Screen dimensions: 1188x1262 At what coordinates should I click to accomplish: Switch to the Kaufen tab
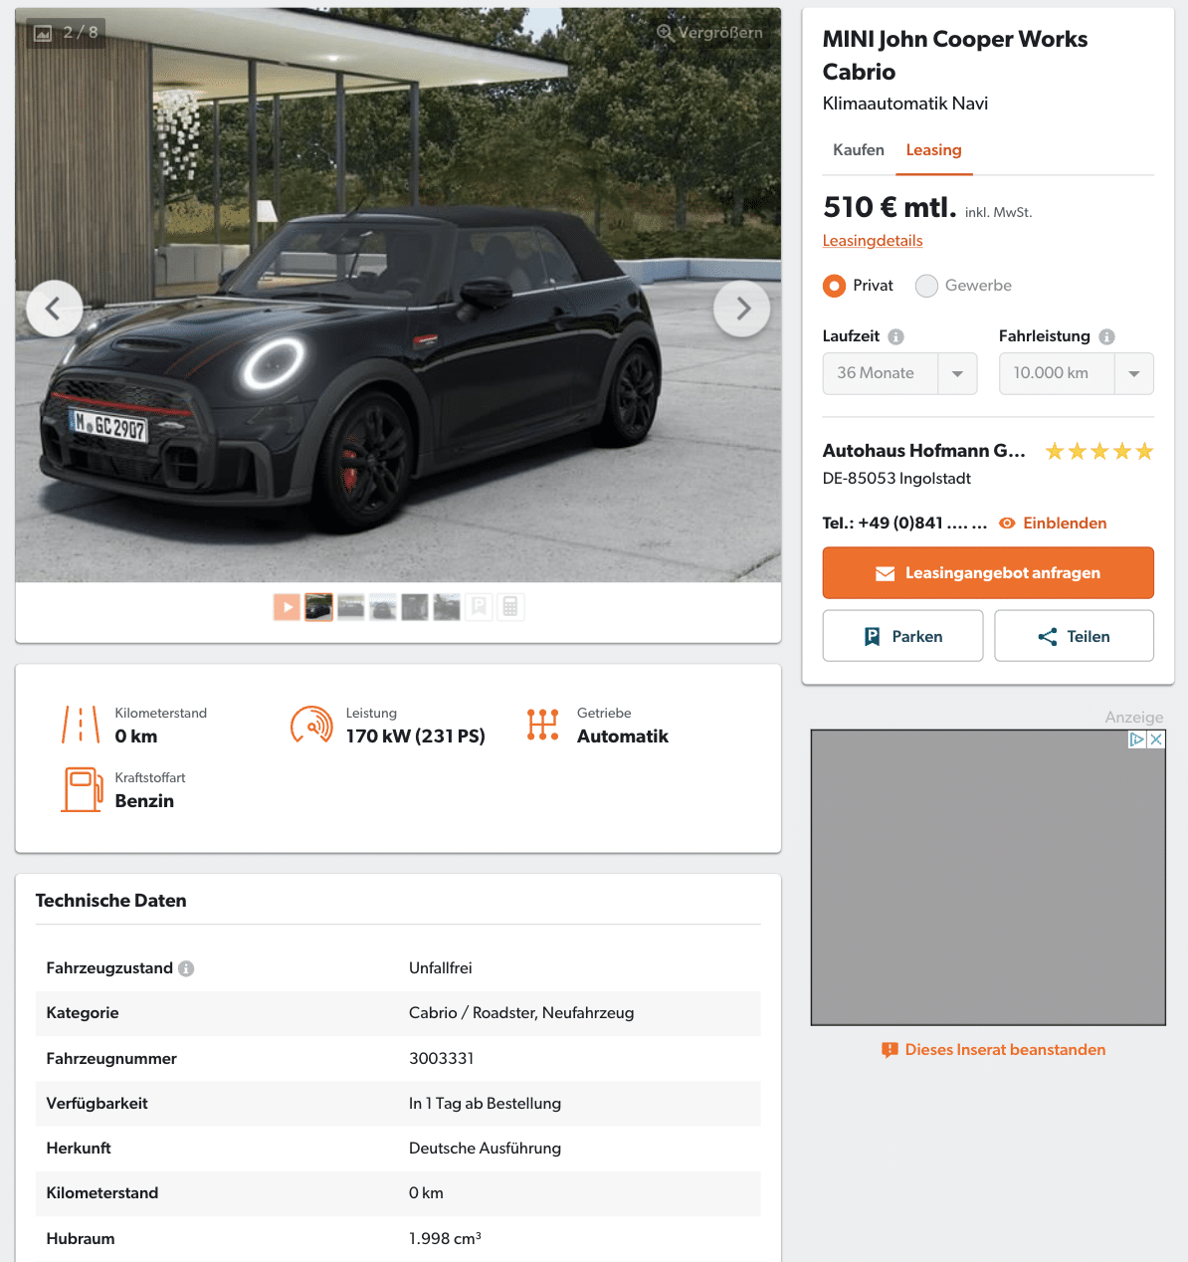pyautogui.click(x=859, y=150)
